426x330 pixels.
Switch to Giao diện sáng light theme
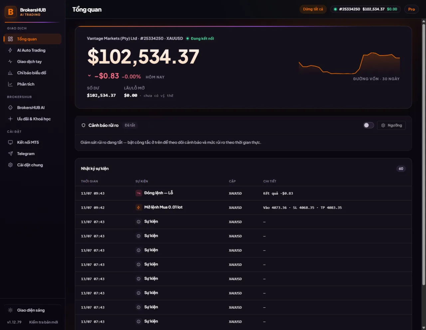33,310
